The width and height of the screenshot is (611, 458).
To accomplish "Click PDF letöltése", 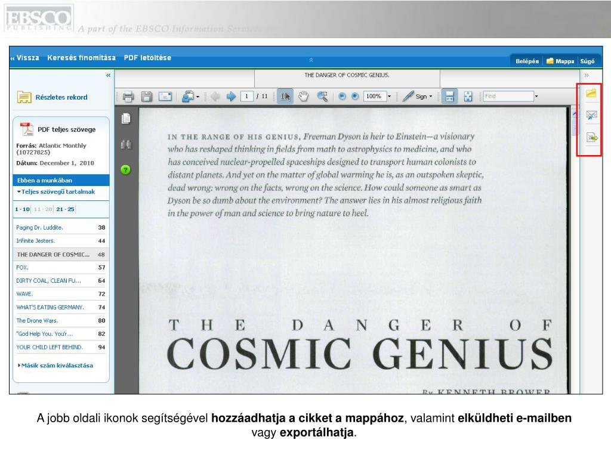I will tap(147, 58).
